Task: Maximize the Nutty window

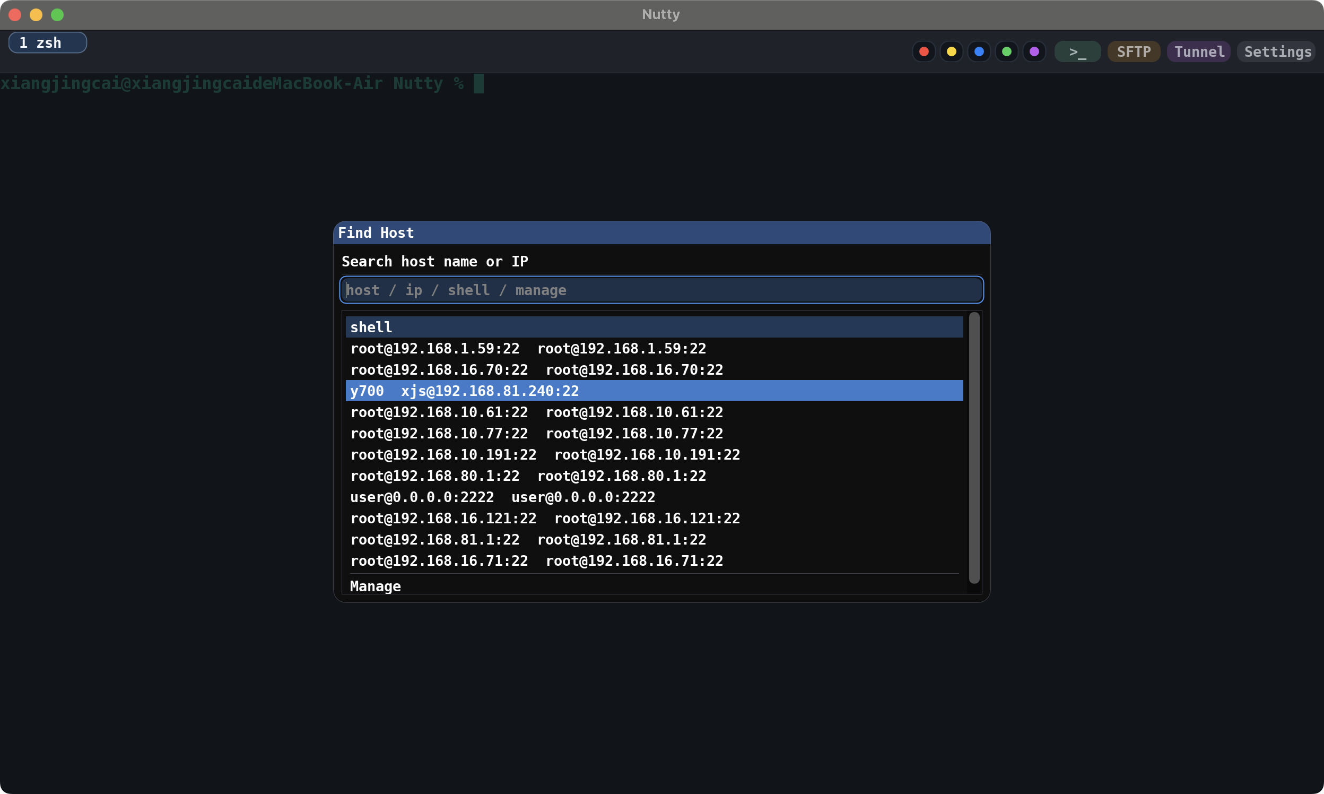Action: click(x=57, y=15)
